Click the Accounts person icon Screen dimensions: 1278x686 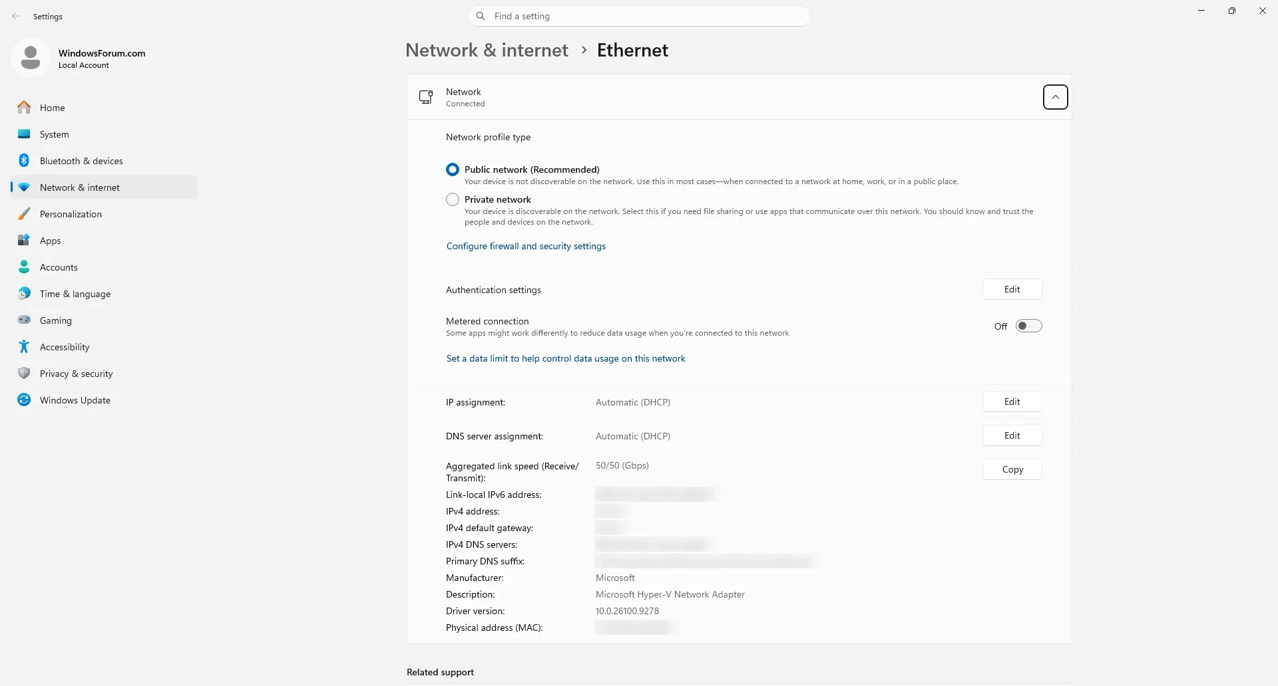click(x=24, y=267)
